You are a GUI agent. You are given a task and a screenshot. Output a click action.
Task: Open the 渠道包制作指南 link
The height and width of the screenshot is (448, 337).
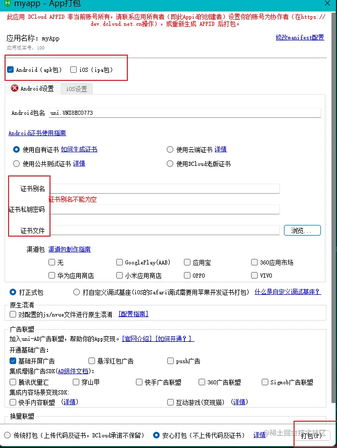(69, 249)
